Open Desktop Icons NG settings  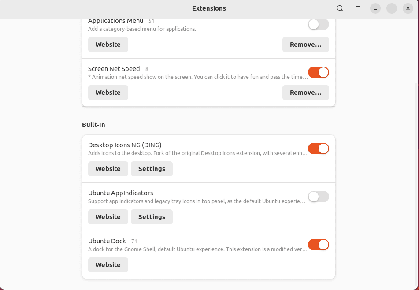(x=152, y=168)
